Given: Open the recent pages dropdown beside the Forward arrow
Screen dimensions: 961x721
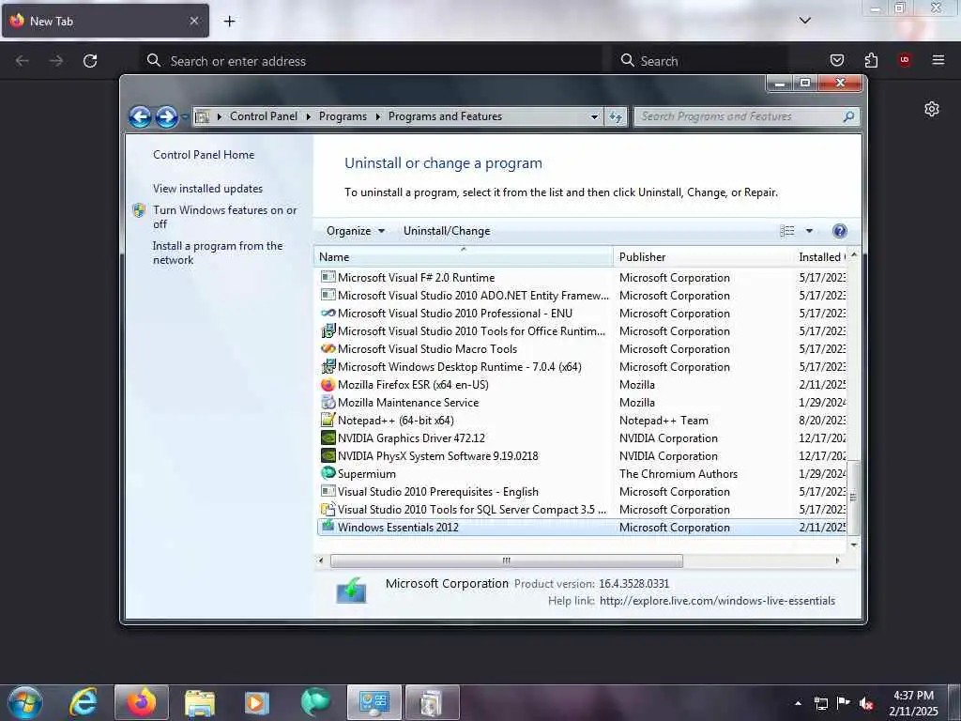Looking at the screenshot, I should tap(185, 116).
